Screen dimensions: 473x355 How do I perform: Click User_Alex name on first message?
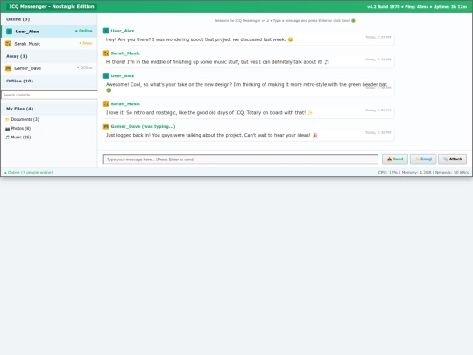pyautogui.click(x=123, y=31)
